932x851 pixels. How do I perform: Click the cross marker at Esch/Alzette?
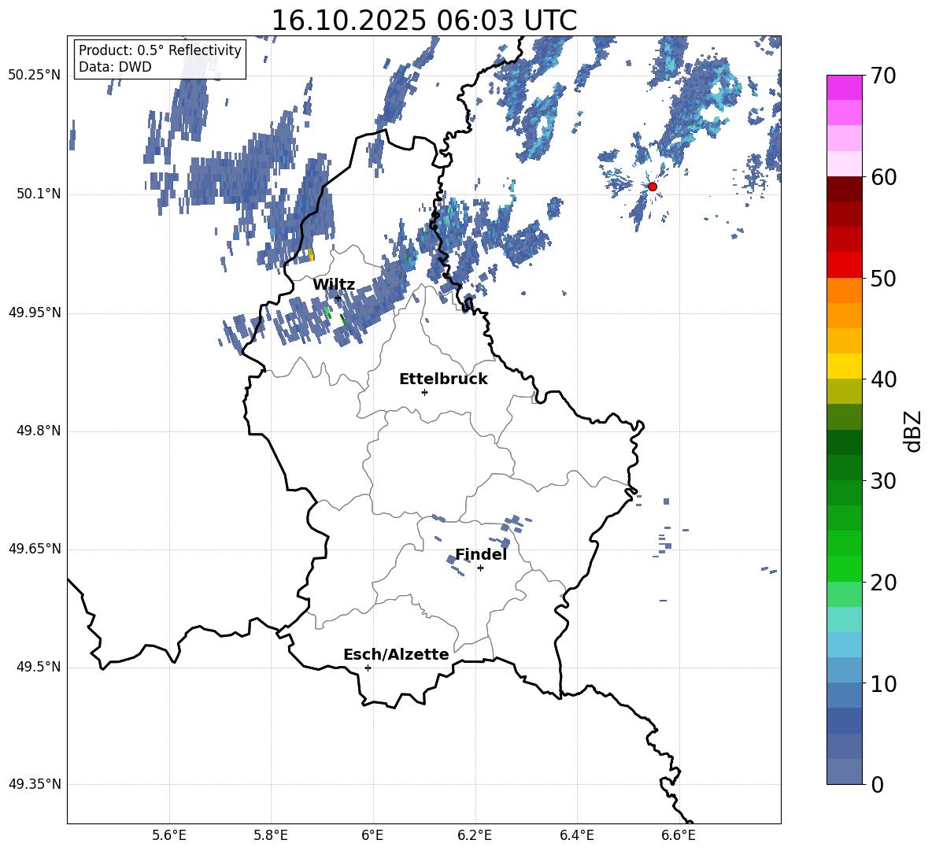point(368,668)
